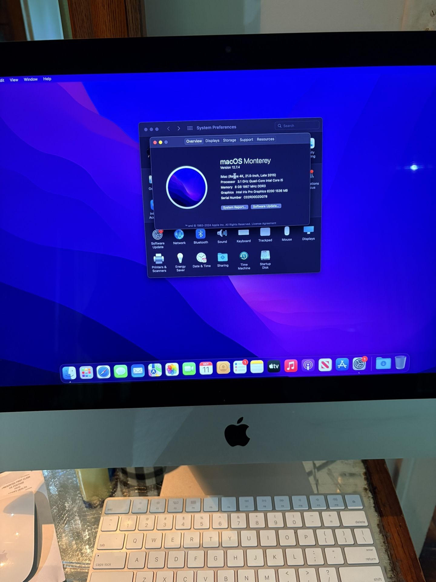Screen dimensions: 436x582
Task: Click the System Report button
Action: click(x=234, y=207)
